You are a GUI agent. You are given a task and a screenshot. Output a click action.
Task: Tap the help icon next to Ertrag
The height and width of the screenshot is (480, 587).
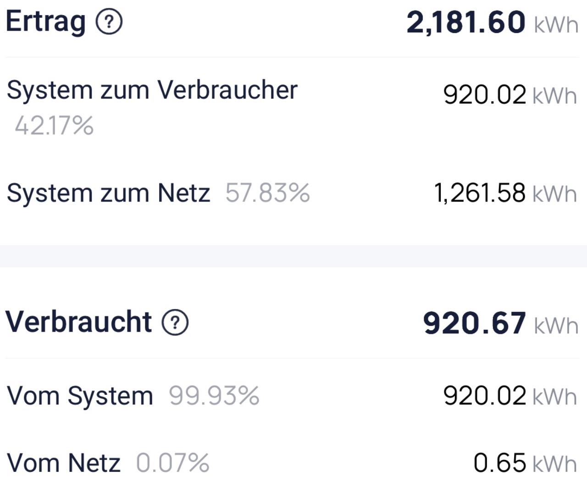tap(109, 22)
